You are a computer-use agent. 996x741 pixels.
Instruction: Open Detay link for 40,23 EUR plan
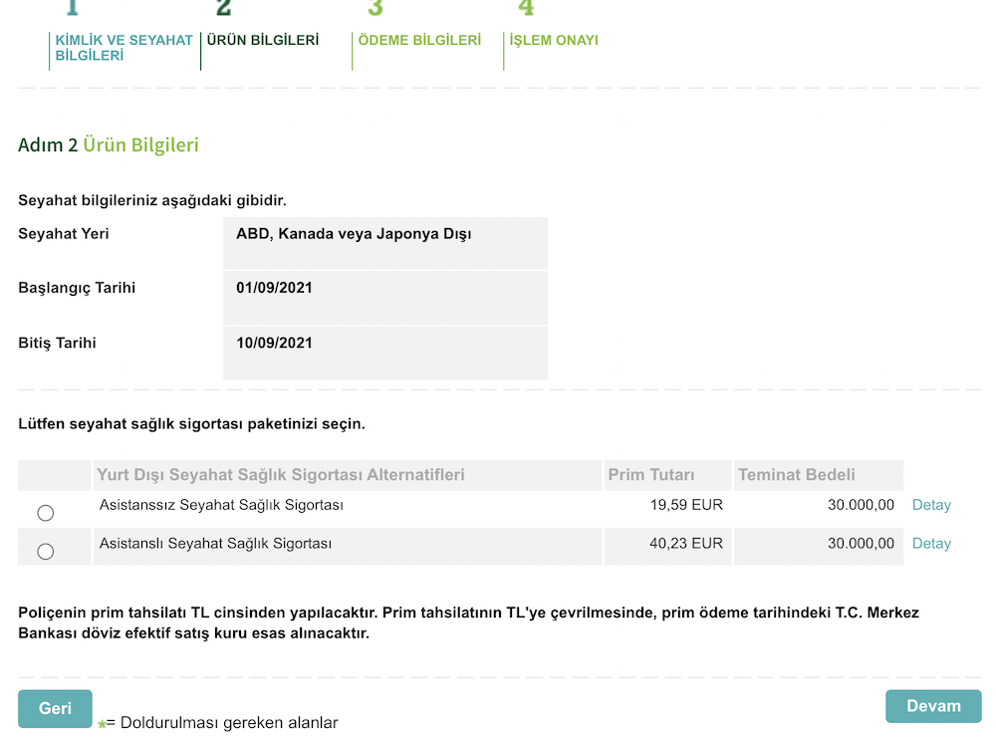[931, 544]
